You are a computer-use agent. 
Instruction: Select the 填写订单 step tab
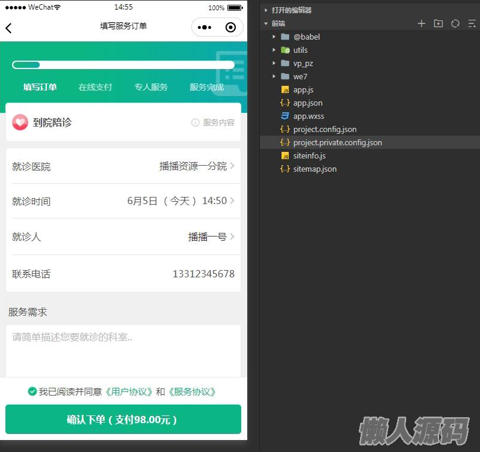pos(40,87)
